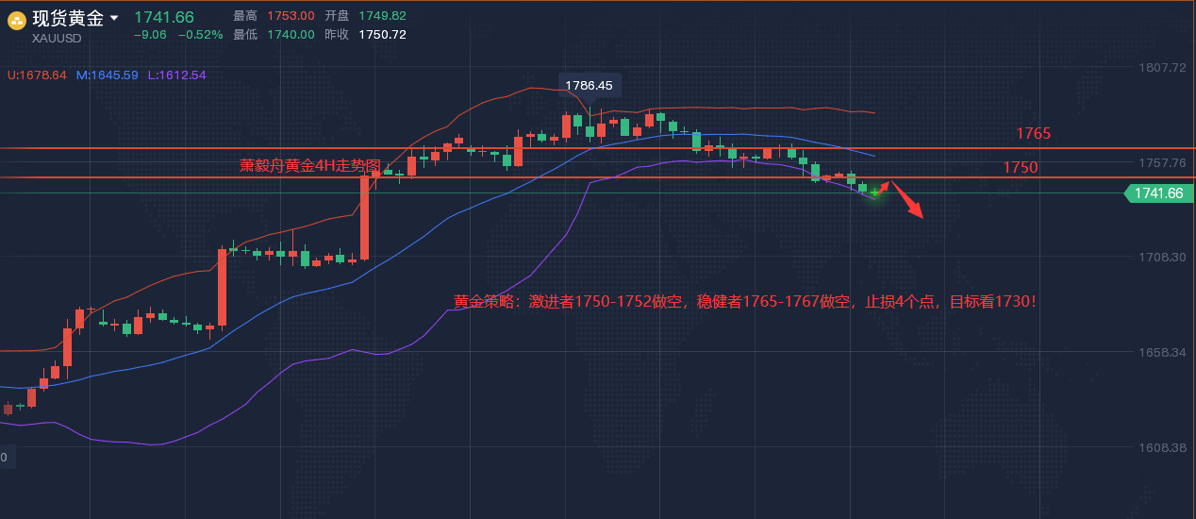Click the 最高 value 1753.00
Screen dimensions: 1196x519
click(291, 16)
